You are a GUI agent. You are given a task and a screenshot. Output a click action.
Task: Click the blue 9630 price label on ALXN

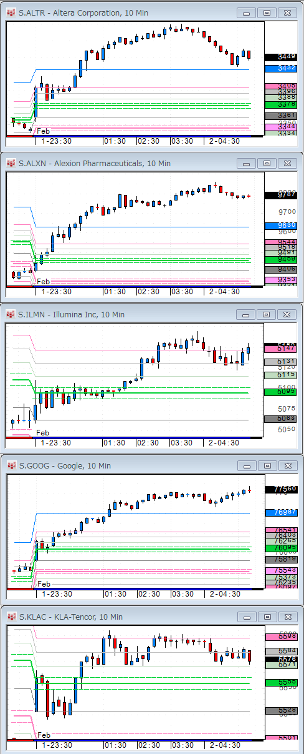pos(281,226)
